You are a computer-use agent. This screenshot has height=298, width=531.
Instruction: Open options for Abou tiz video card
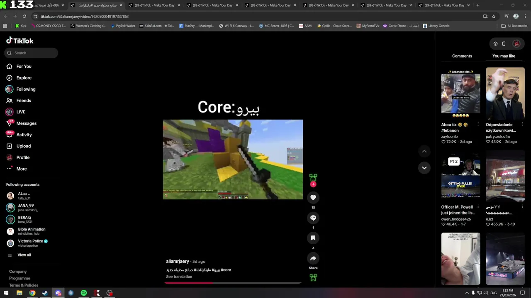(x=478, y=125)
